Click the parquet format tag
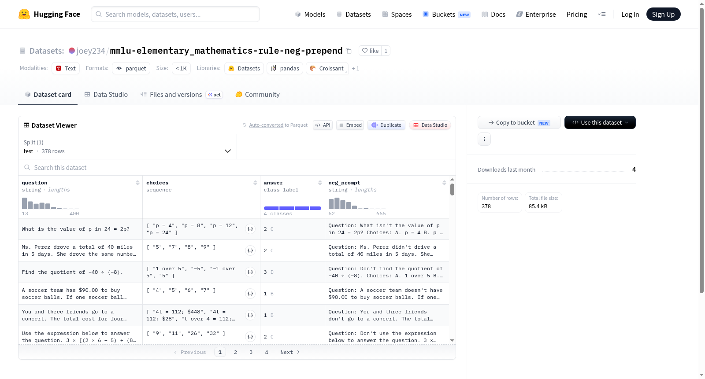This screenshot has width=705, height=379. (131, 68)
